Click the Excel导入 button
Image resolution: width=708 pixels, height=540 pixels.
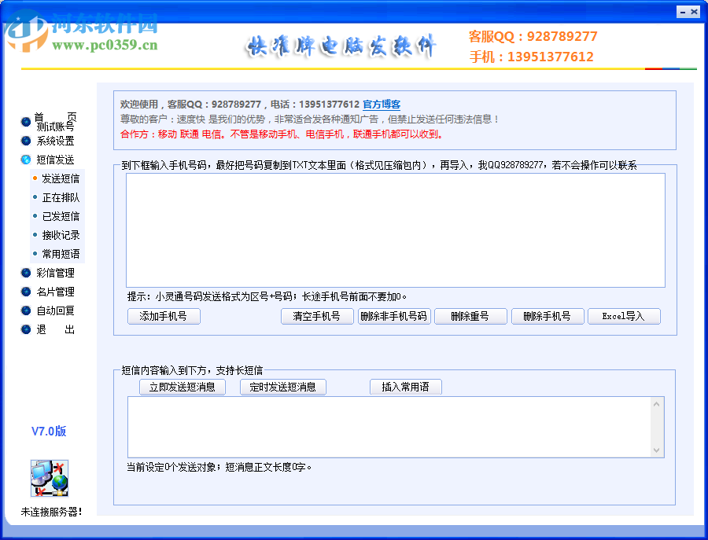click(624, 317)
